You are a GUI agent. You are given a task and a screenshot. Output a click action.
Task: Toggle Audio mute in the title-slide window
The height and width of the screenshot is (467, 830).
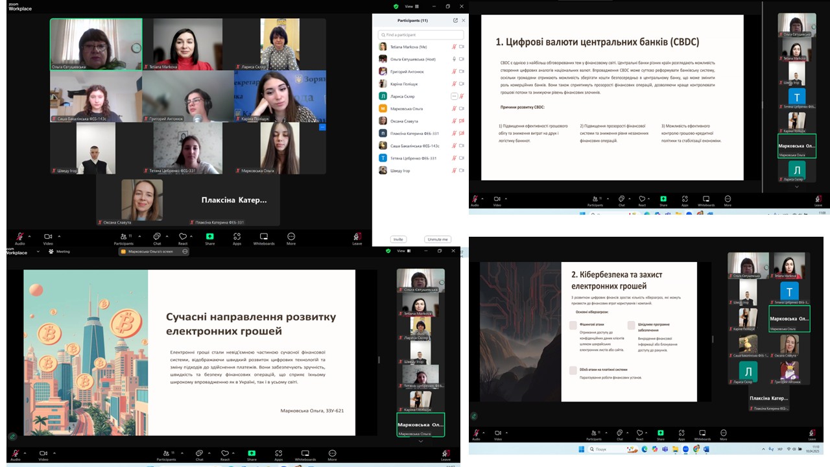(16, 455)
